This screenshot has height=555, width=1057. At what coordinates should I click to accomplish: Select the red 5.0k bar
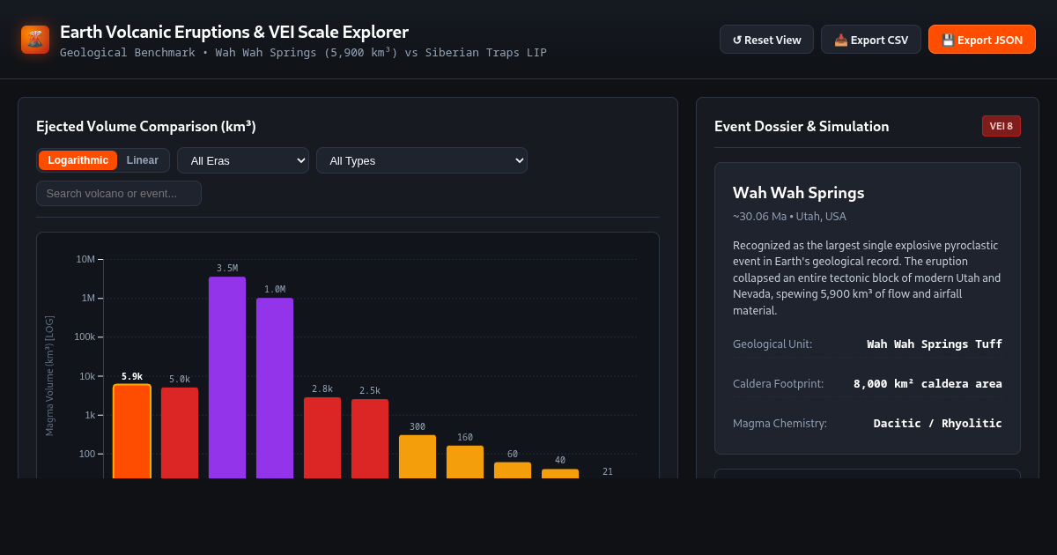point(180,433)
